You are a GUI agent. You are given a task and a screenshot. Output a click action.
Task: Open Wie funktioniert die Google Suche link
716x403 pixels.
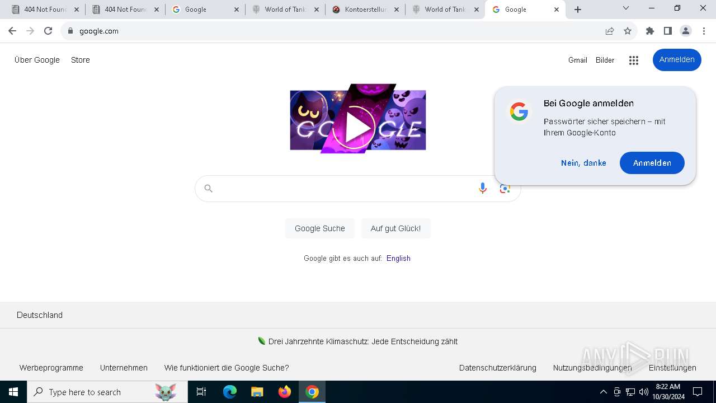coord(227,368)
